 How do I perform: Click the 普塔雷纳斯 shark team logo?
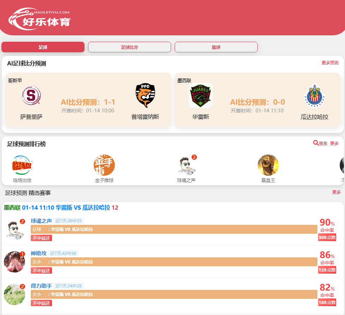click(x=145, y=95)
